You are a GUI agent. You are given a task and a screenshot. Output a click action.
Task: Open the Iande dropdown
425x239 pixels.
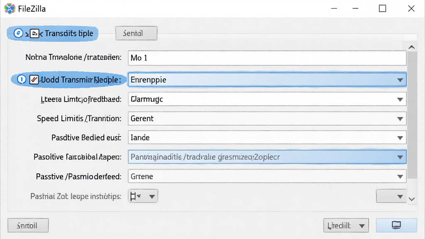point(267,138)
